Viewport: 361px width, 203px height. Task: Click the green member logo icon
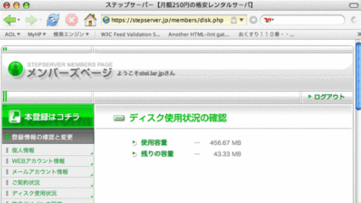point(15,69)
